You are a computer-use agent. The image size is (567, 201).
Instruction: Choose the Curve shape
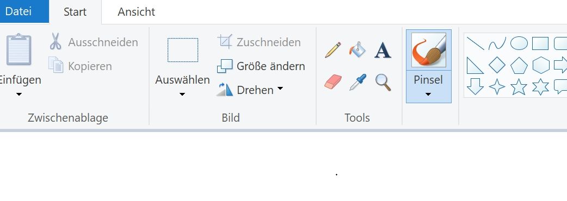497,43
